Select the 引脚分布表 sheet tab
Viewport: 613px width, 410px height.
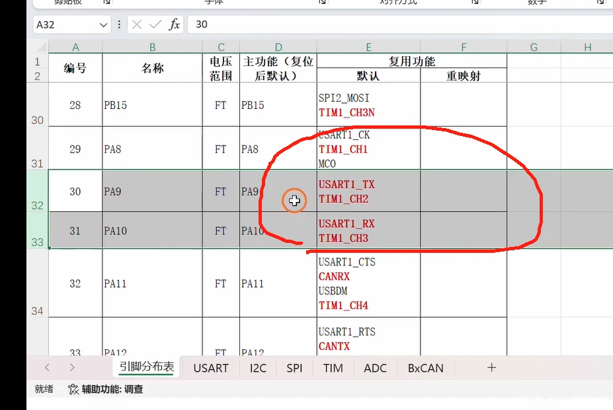pos(146,366)
